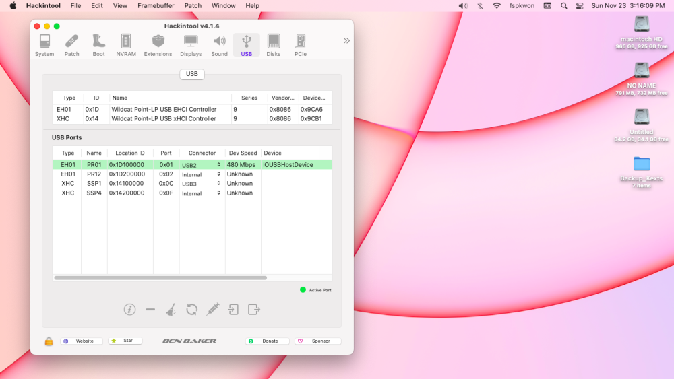Select the USB tab label
Image resolution: width=674 pixels, height=379 pixels.
[191, 74]
